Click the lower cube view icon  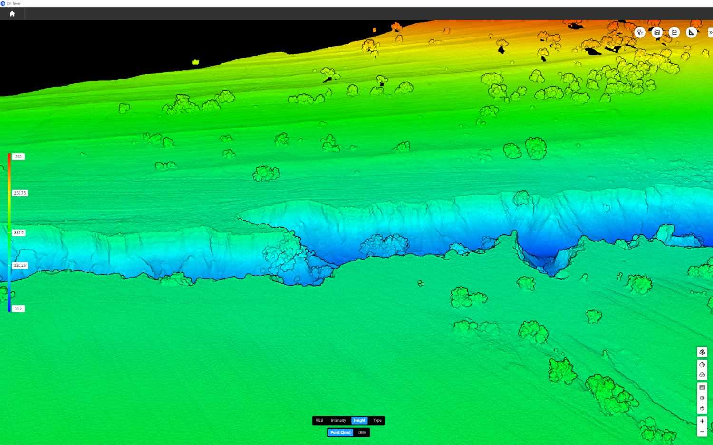tap(702, 408)
